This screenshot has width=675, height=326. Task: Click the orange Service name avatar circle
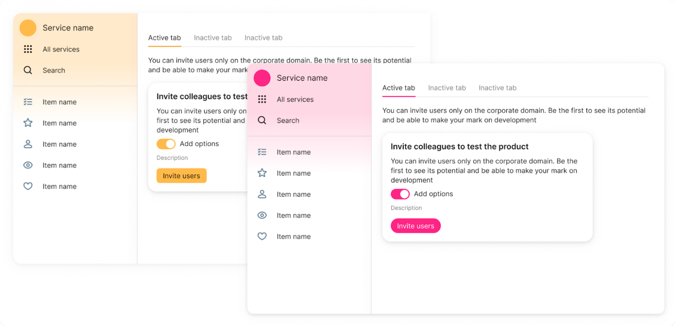[28, 28]
